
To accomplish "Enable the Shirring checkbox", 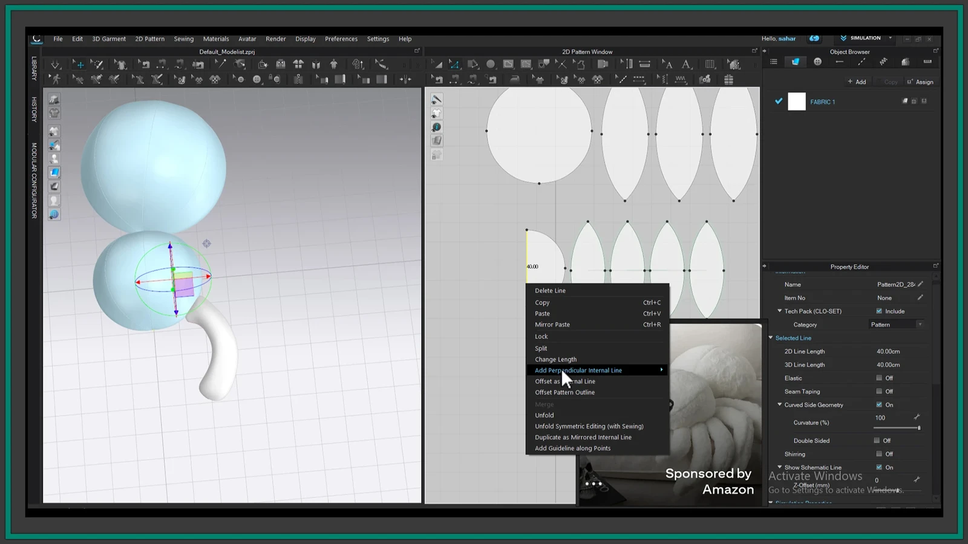I will pos(879,453).
